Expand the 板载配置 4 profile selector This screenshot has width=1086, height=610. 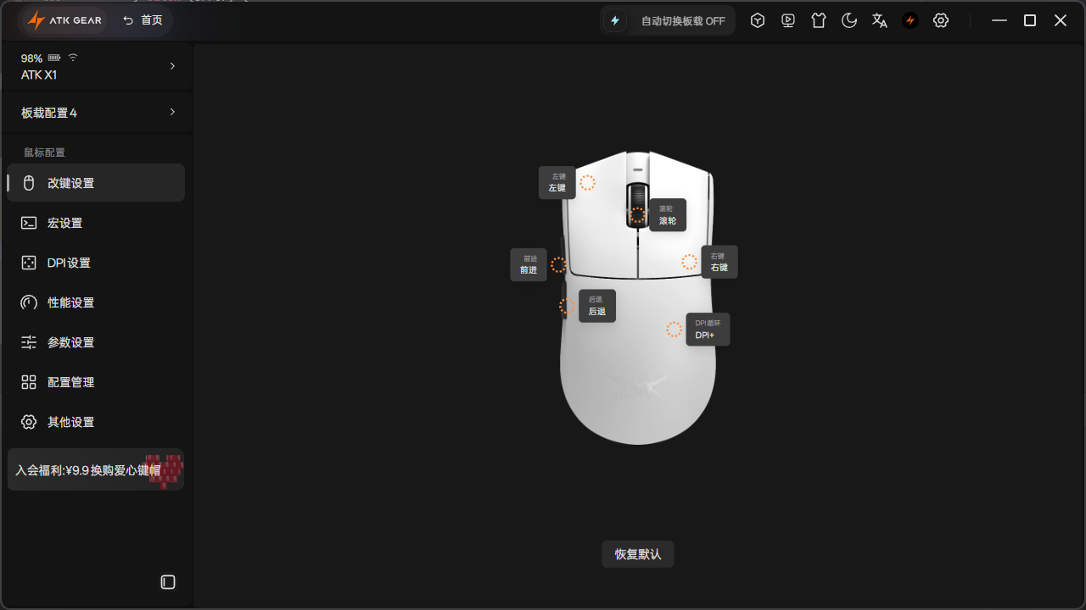[98, 112]
